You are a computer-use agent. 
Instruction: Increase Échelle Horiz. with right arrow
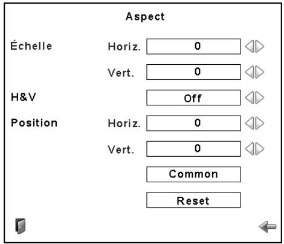pos(260,47)
